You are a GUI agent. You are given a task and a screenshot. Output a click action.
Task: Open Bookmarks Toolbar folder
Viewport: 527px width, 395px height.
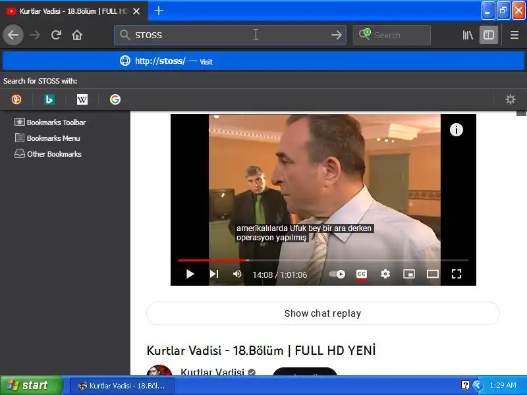coord(50,122)
